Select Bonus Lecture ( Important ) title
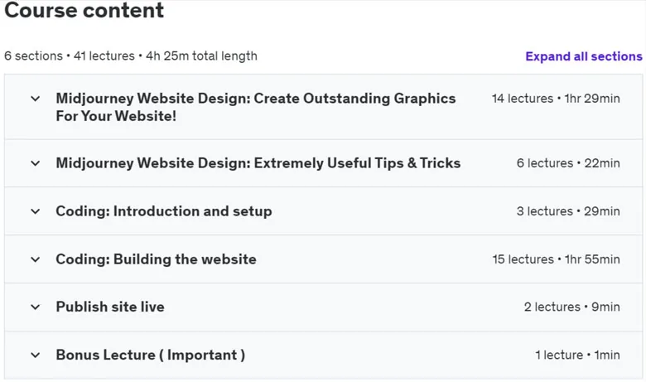 click(151, 355)
